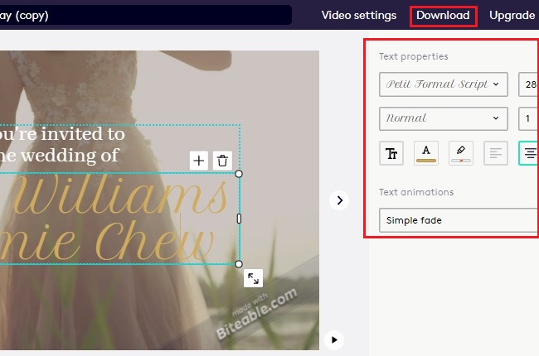Delete the text box with trash icon
The height and width of the screenshot is (356, 539).
[x=222, y=161]
